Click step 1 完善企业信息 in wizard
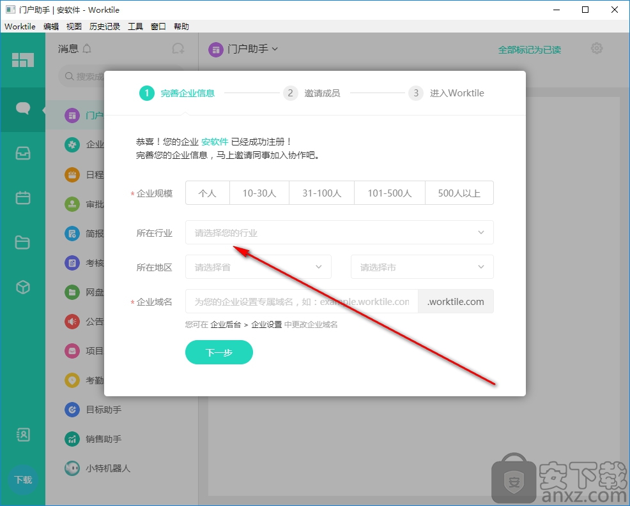Viewport: 630px width, 506px height. tap(177, 93)
